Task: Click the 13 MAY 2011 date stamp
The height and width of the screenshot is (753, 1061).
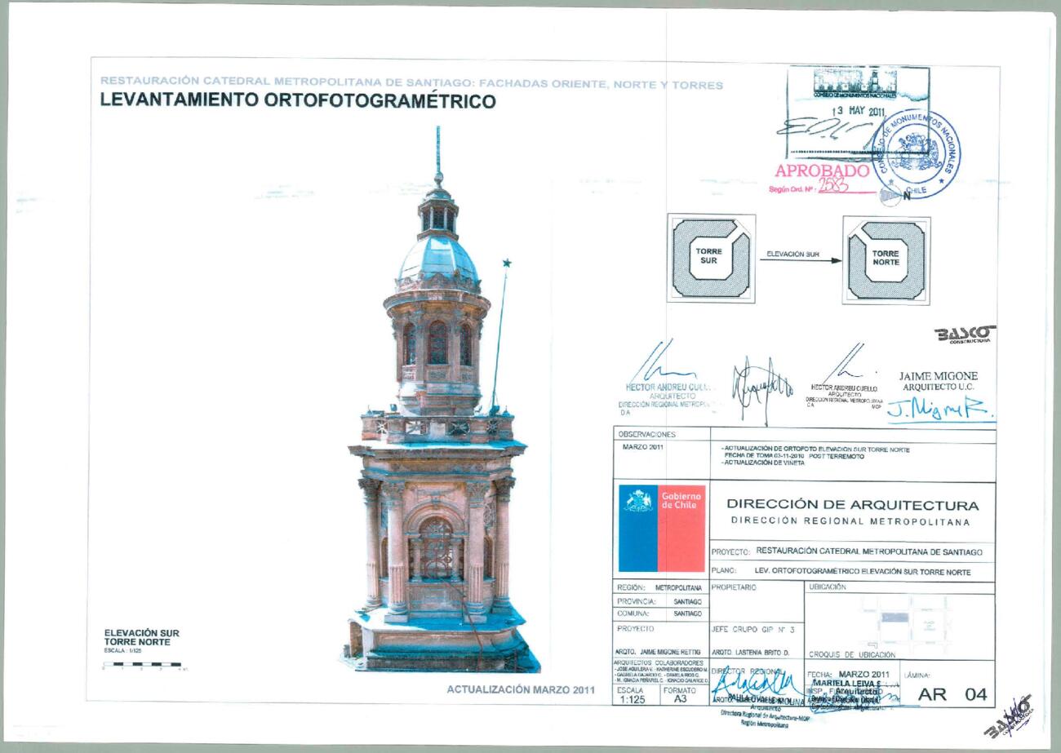Action: pos(858,112)
